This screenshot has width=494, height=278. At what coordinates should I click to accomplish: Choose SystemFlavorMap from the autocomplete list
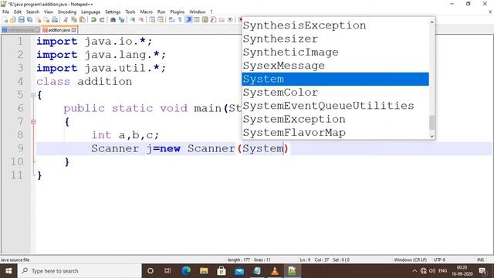pos(335,132)
